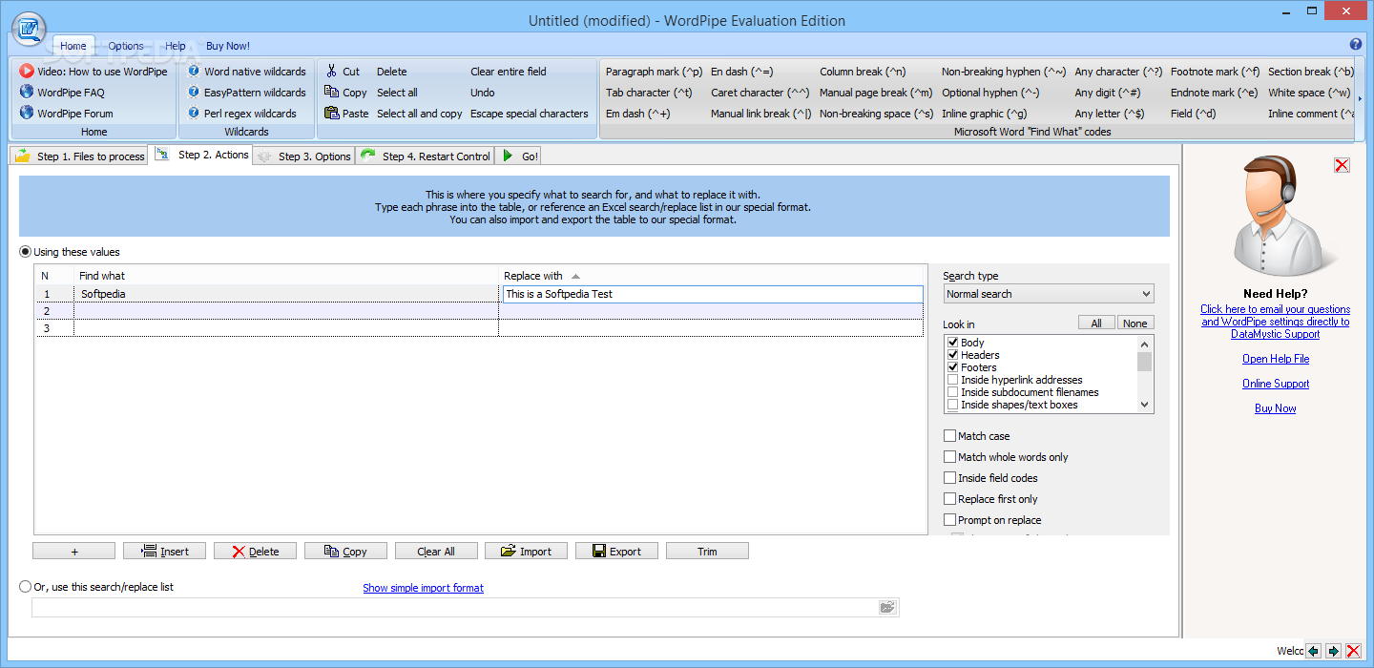This screenshot has height=668, width=1374.
Task: Close the Need Help panel red X
Action: (x=1342, y=165)
